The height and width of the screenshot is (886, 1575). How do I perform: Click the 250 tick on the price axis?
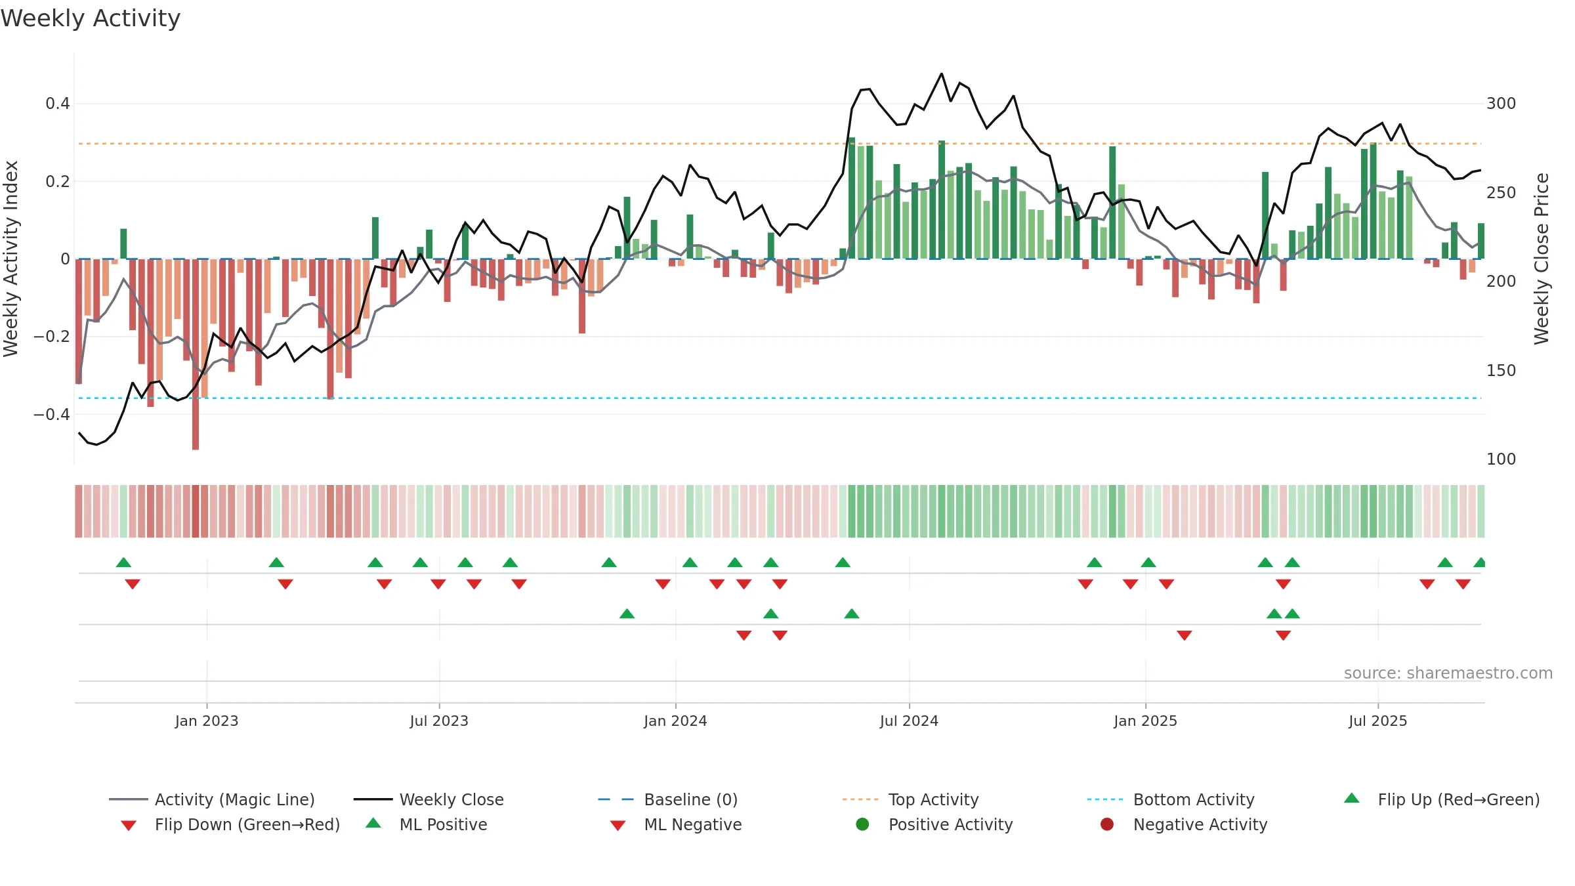coord(1501,193)
